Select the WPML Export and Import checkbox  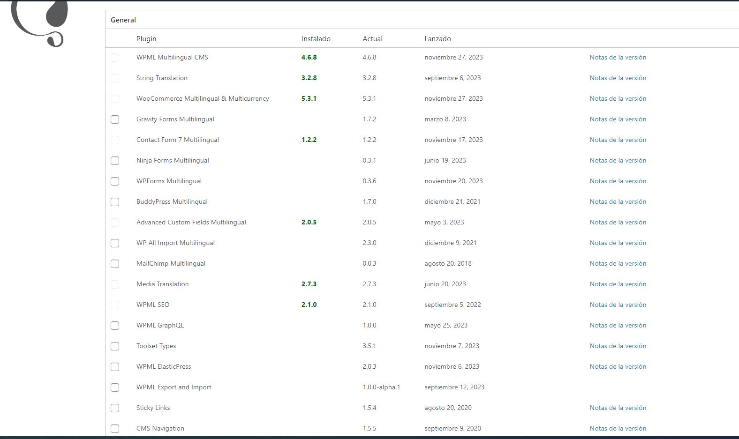pos(115,387)
